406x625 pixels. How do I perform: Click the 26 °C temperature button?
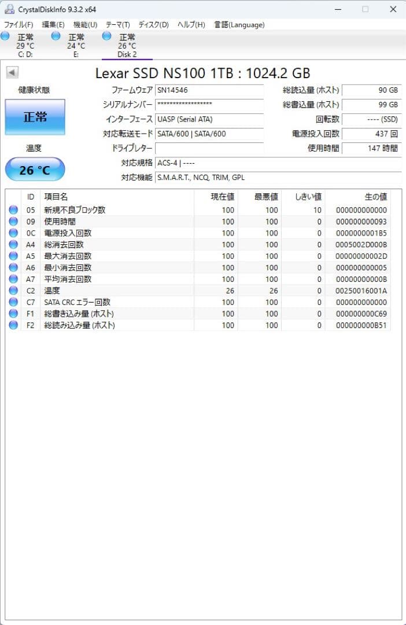point(35,170)
